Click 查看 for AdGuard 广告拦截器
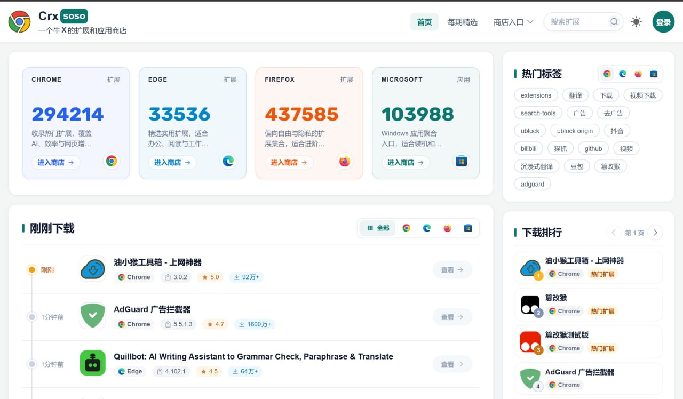 point(452,317)
